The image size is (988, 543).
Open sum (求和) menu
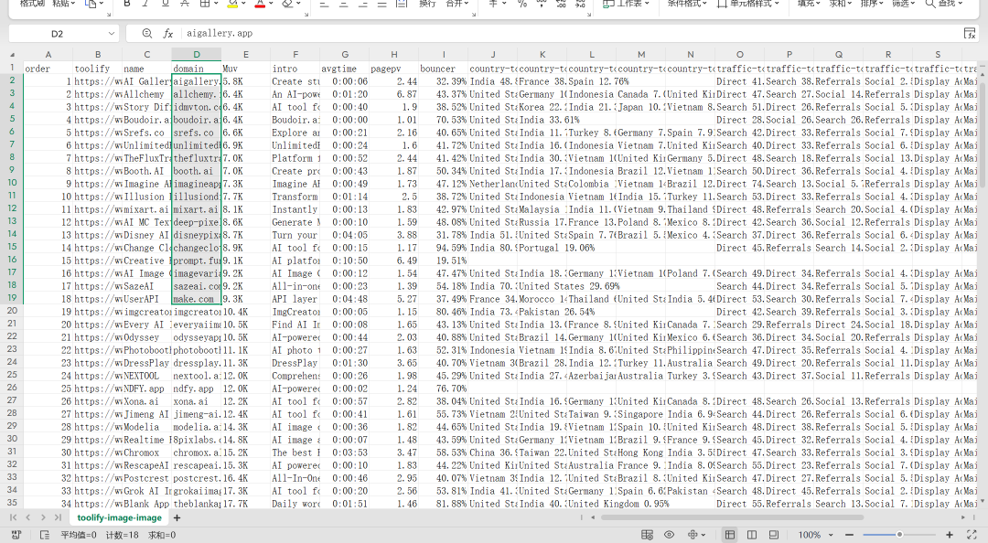click(840, 4)
